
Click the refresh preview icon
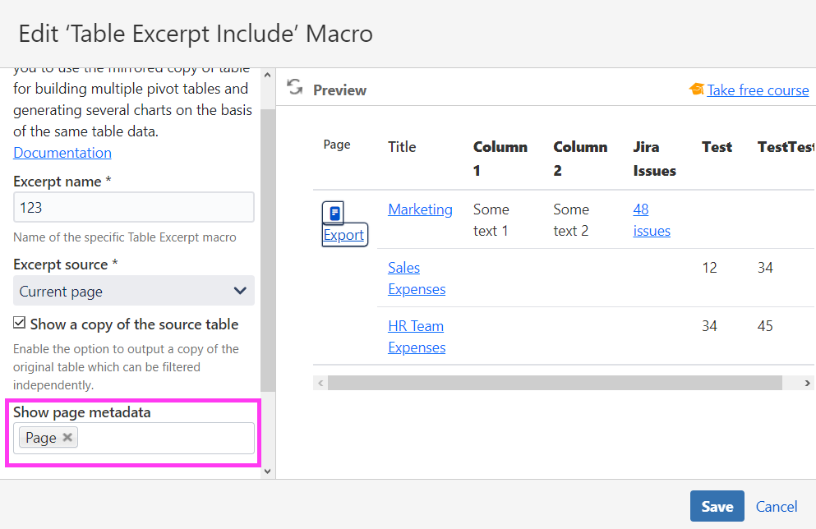(x=295, y=88)
